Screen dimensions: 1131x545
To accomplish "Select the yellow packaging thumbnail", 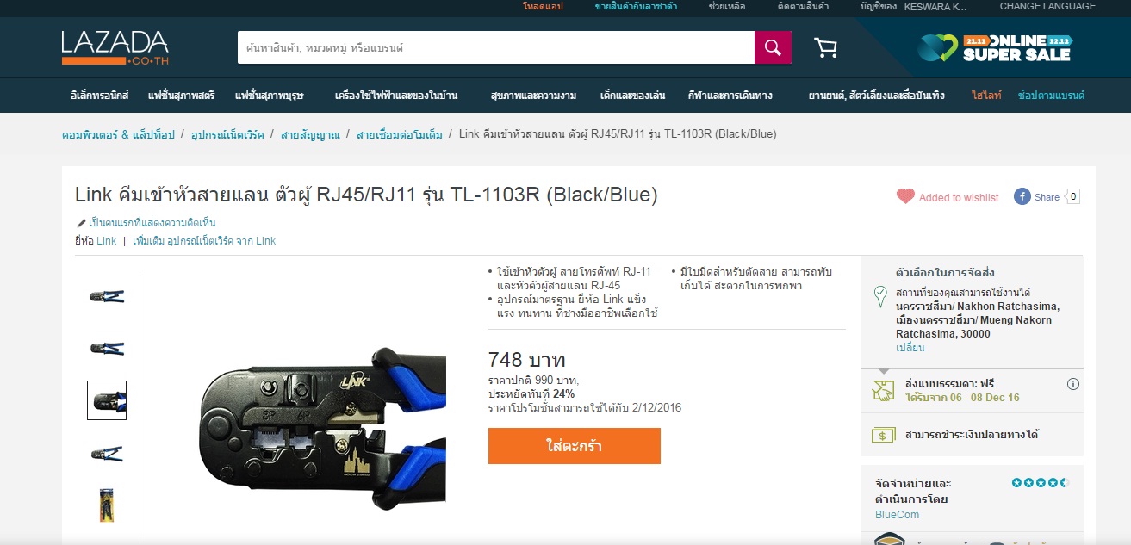I will (107, 505).
